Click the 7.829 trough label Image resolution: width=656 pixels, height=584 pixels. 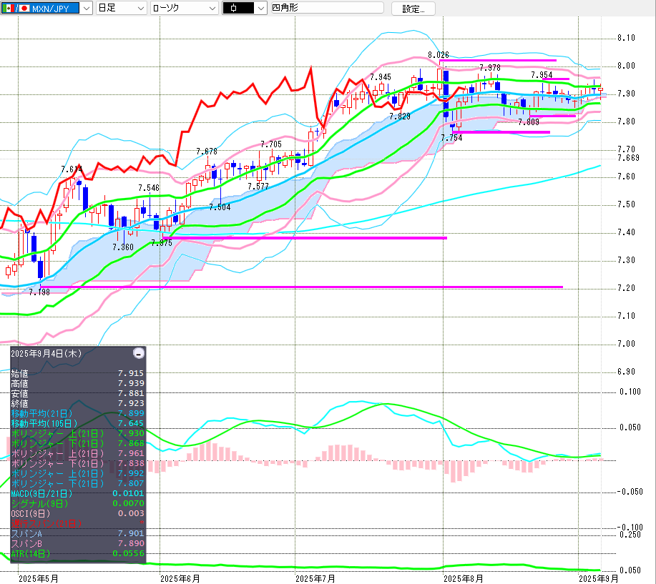pos(400,117)
